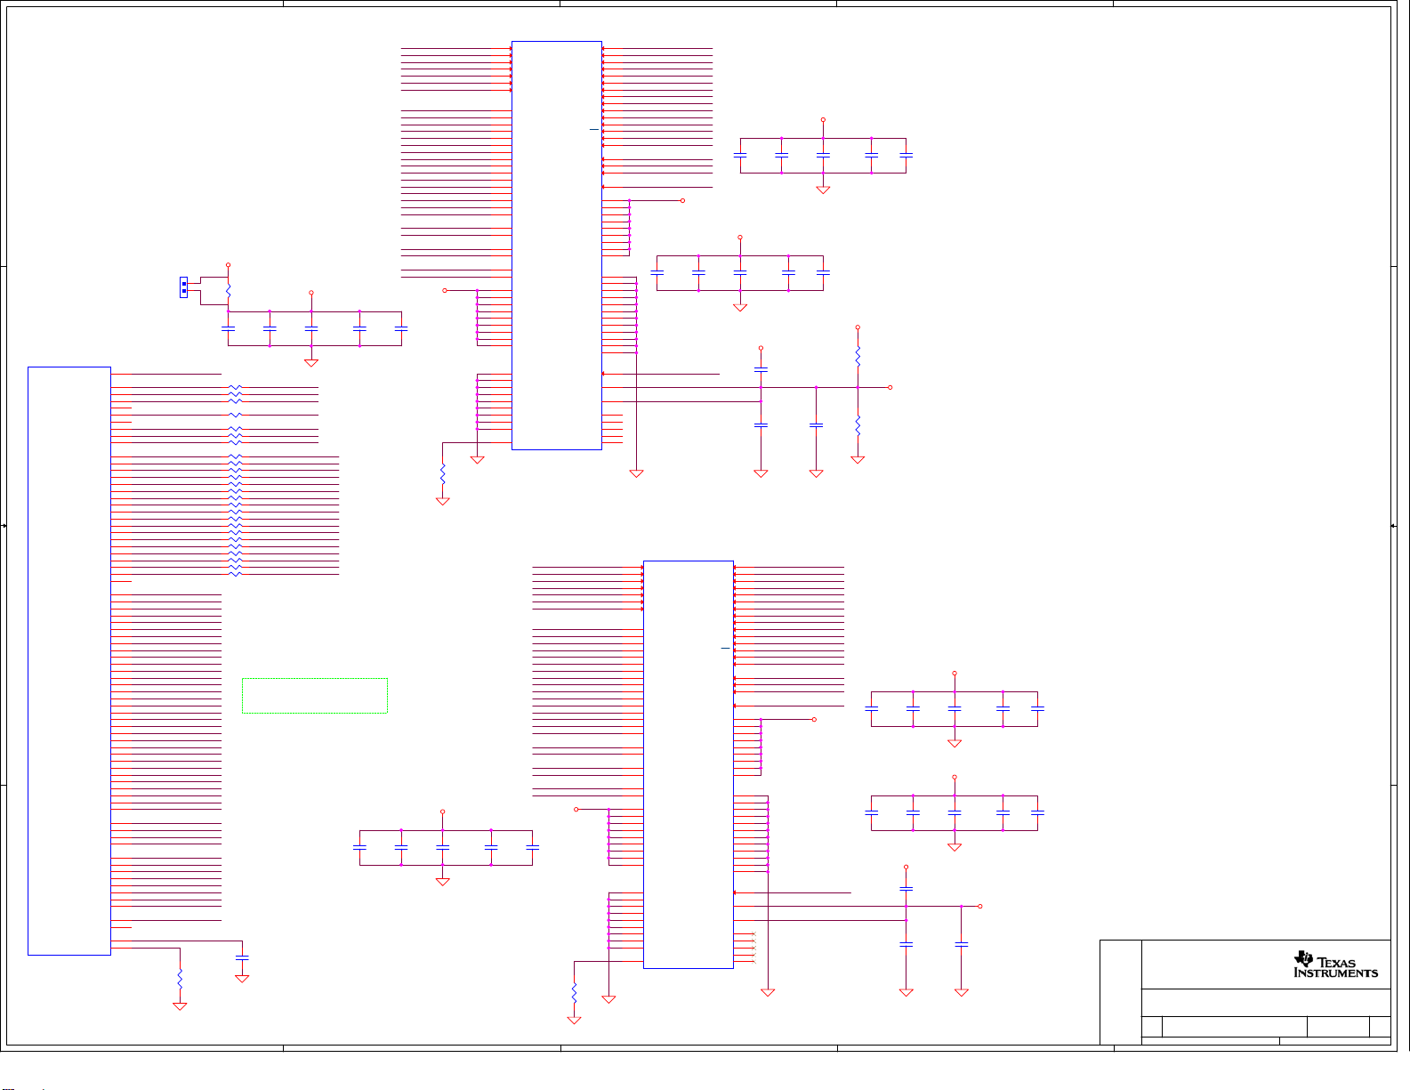Select the green dashed rectangle outline
This screenshot has width=1410, height=1090.
(x=315, y=696)
